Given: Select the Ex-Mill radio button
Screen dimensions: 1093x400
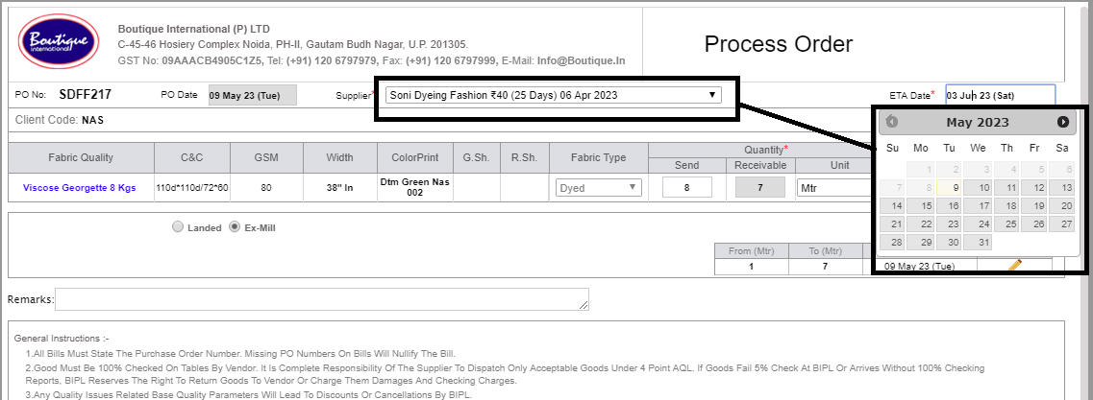Looking at the screenshot, I should (235, 226).
